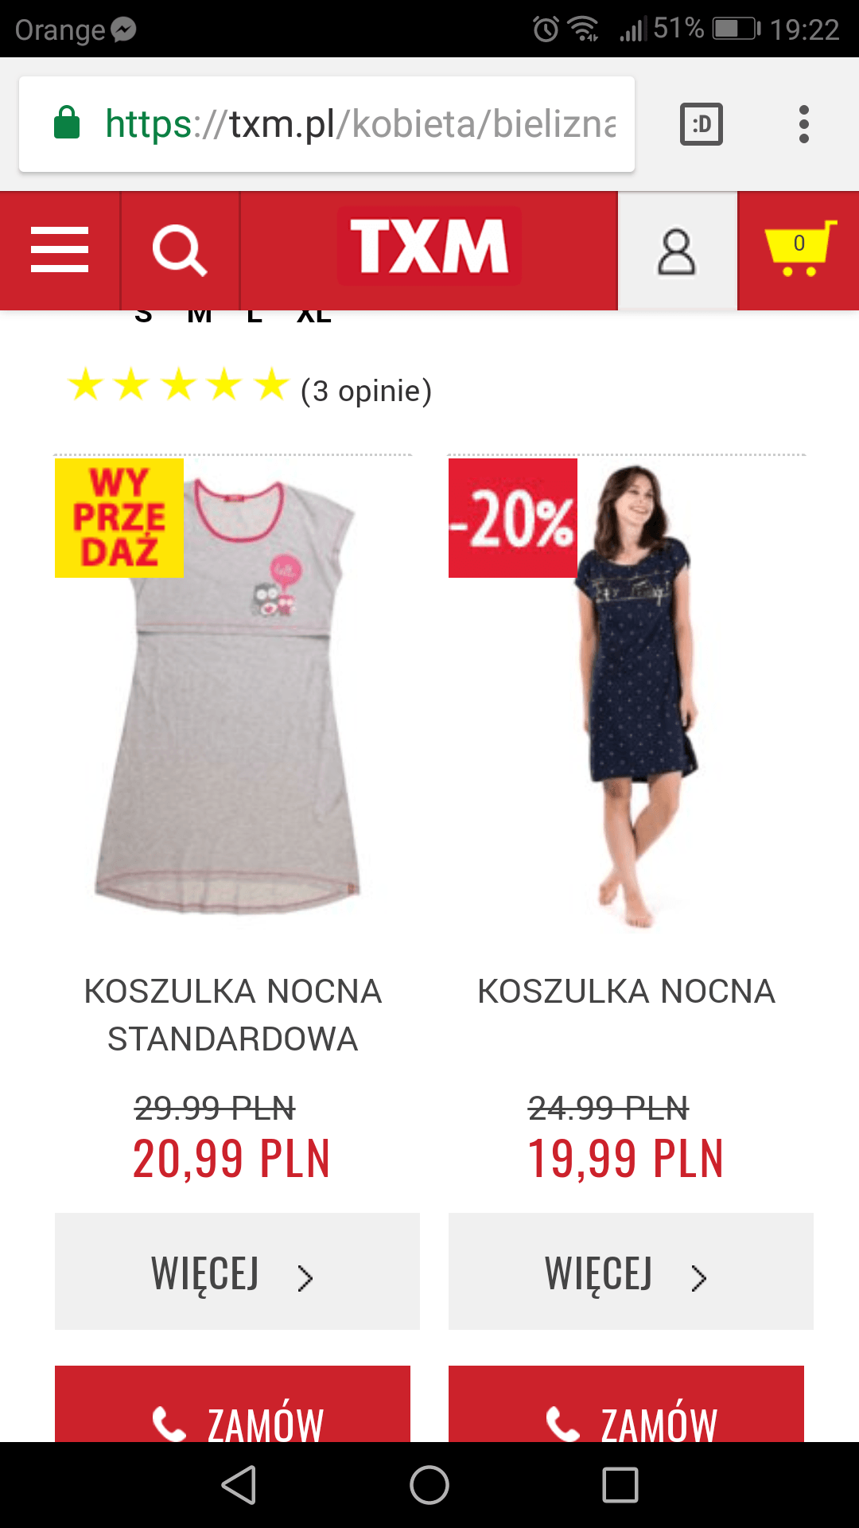Click the TXM logo

coord(429,247)
